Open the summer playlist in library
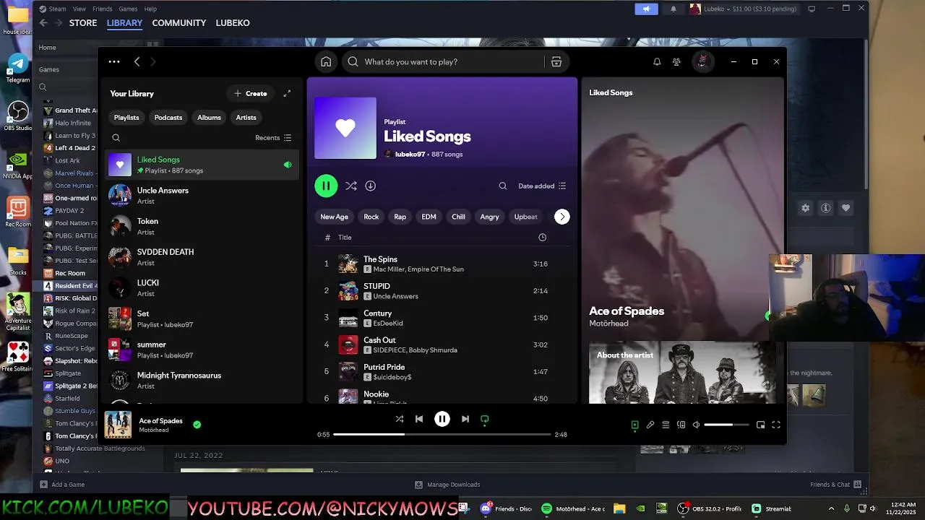 (x=202, y=350)
